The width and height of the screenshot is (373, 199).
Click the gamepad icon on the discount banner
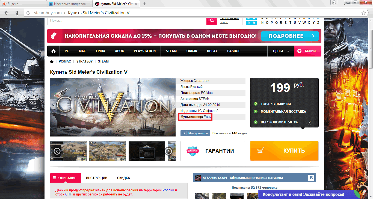pos(54,36)
